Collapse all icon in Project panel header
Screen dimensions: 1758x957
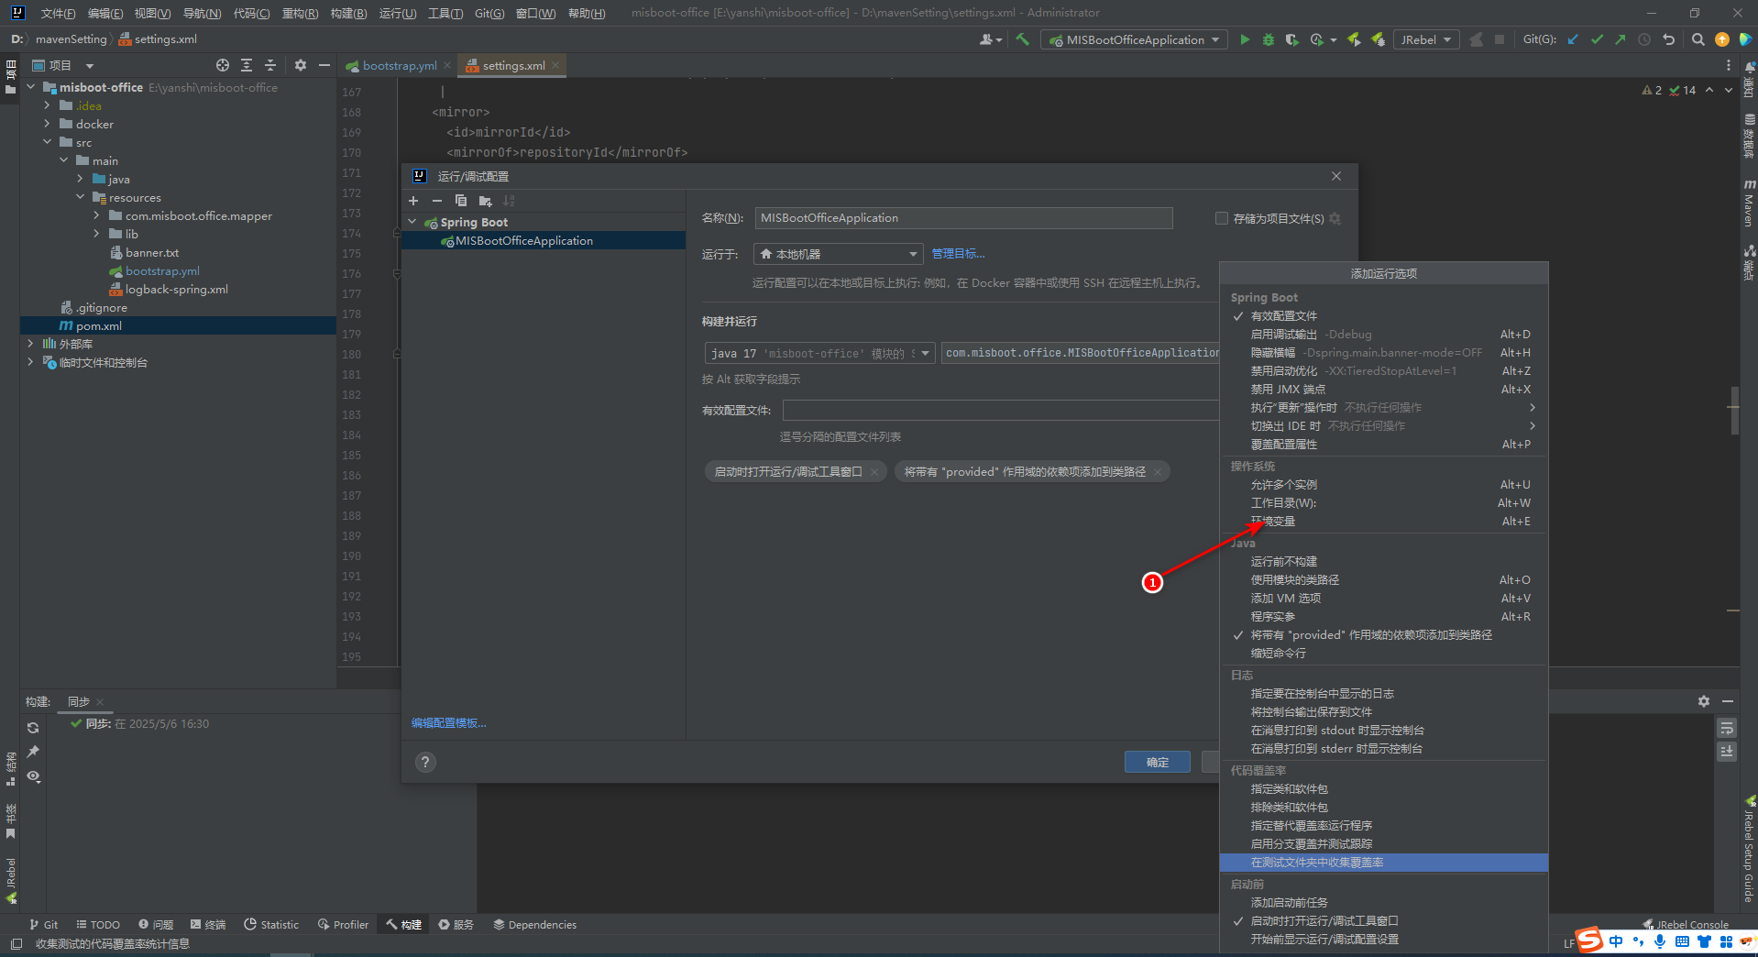[270, 65]
